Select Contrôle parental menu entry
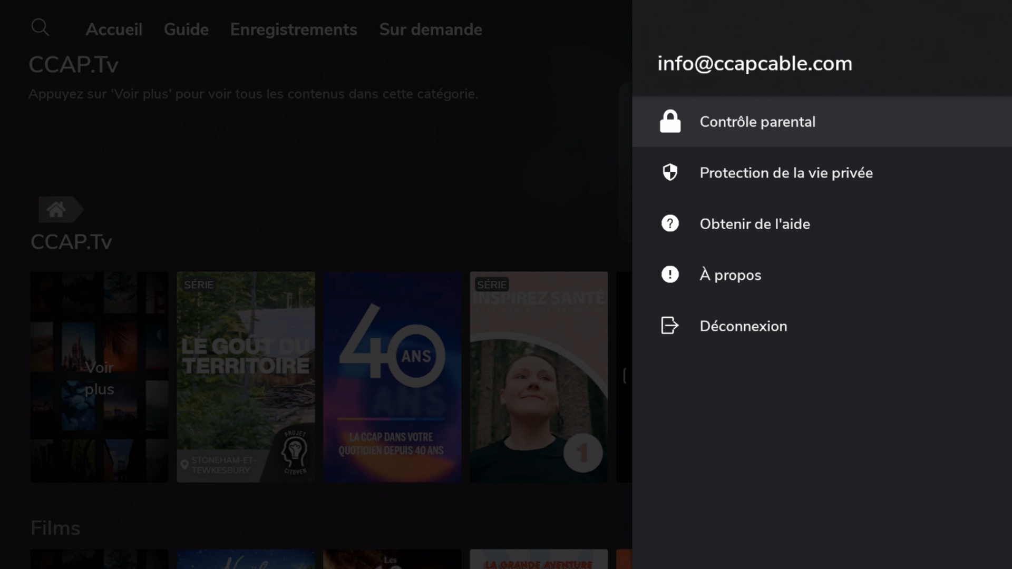 [x=822, y=122]
